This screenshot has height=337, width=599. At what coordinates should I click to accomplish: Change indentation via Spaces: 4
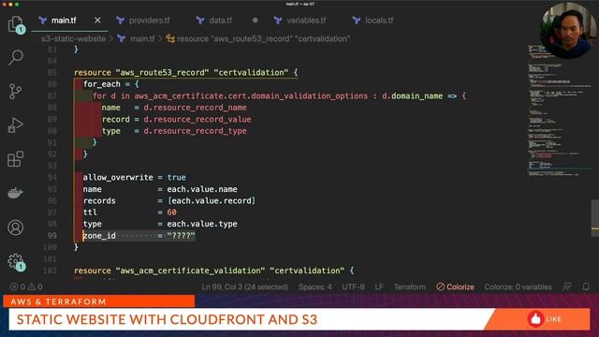[315, 286]
